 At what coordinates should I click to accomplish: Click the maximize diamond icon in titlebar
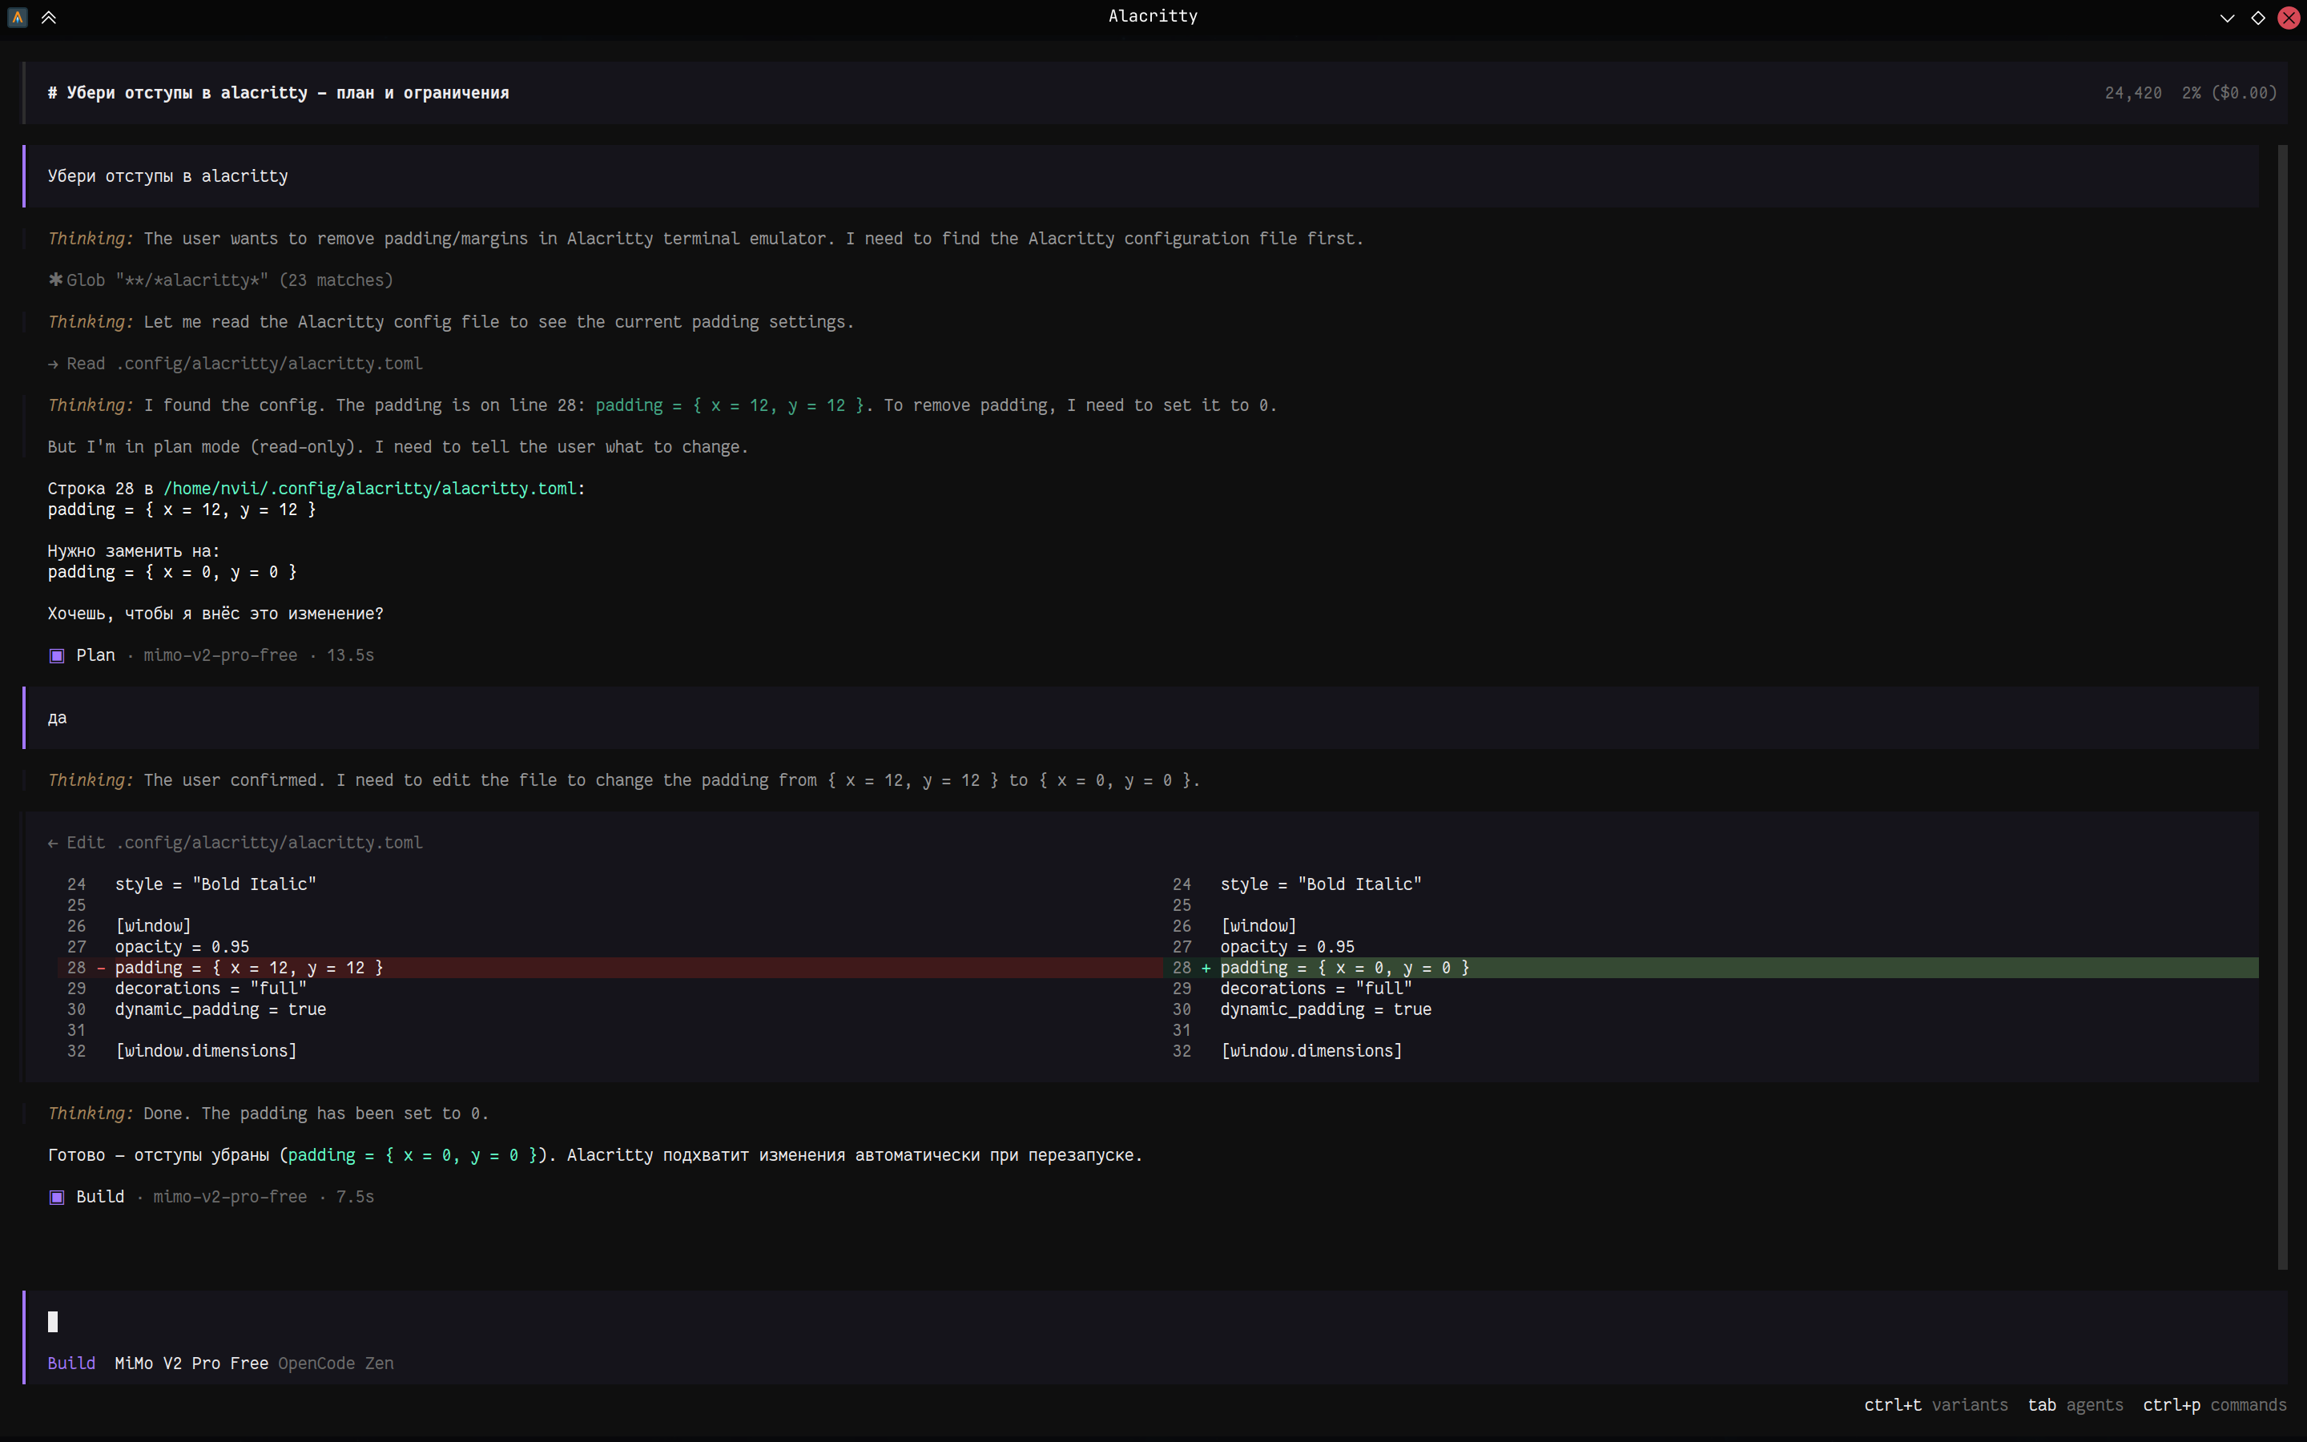coord(2257,17)
